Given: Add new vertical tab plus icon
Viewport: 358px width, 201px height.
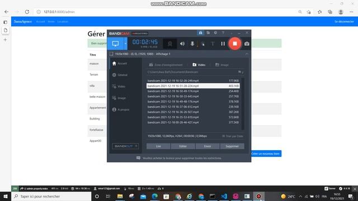Looking at the screenshot, I should (5, 40).
